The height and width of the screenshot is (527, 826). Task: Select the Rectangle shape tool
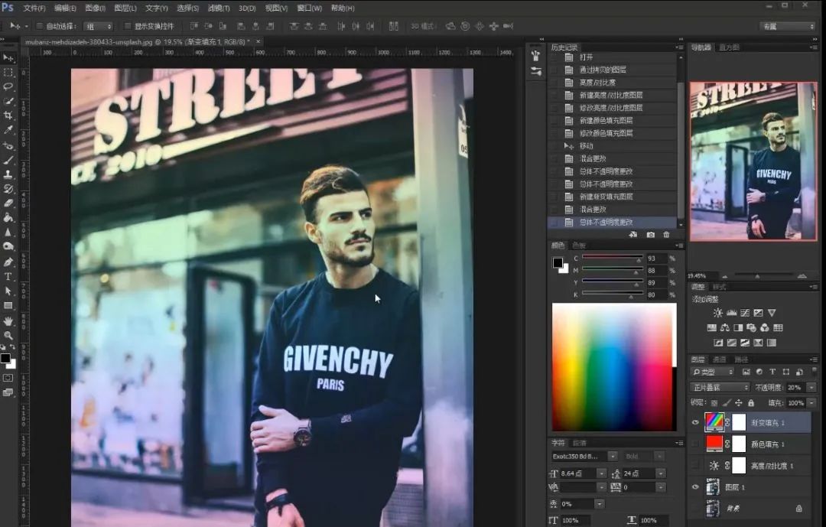[8, 306]
